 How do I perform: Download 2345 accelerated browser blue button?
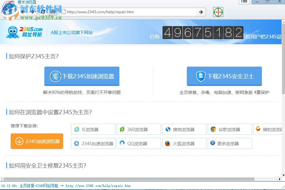(x=82, y=76)
